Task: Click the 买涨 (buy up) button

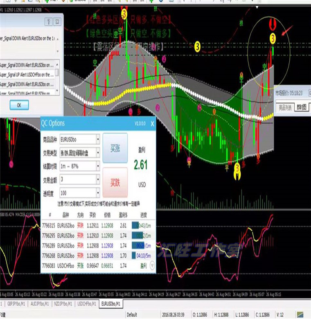Action: [115, 148]
